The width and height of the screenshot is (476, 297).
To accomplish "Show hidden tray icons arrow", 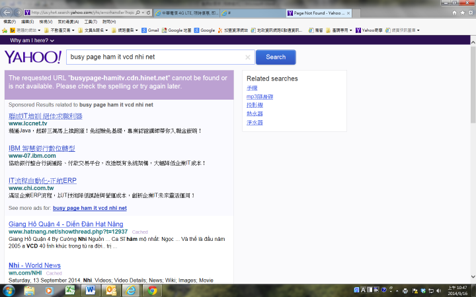I will coord(397,291).
